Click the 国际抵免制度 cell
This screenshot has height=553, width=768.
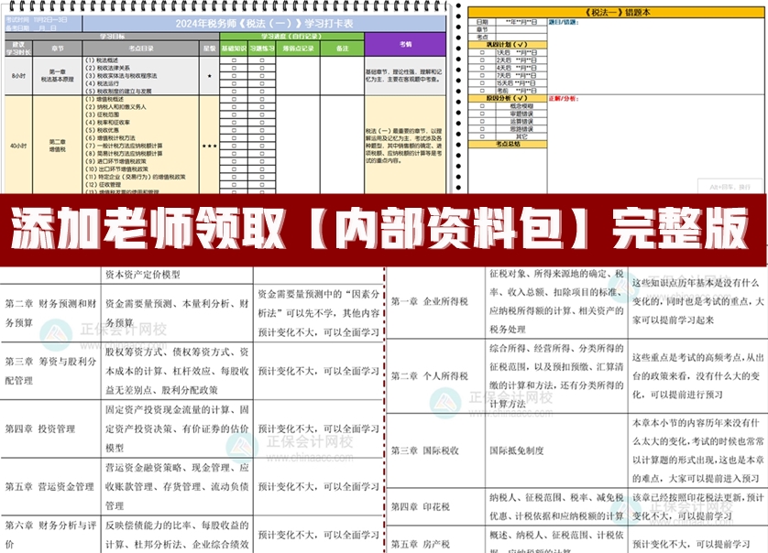(x=556, y=450)
